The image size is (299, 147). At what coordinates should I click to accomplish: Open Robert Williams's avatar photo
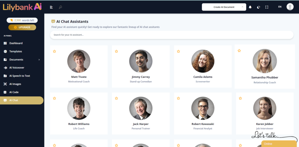[x=79, y=108]
